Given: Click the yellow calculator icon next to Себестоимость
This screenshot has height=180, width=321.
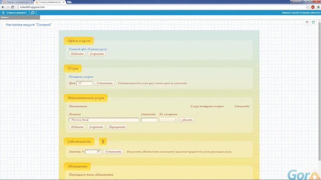Looking at the screenshot, I should point(103,141).
